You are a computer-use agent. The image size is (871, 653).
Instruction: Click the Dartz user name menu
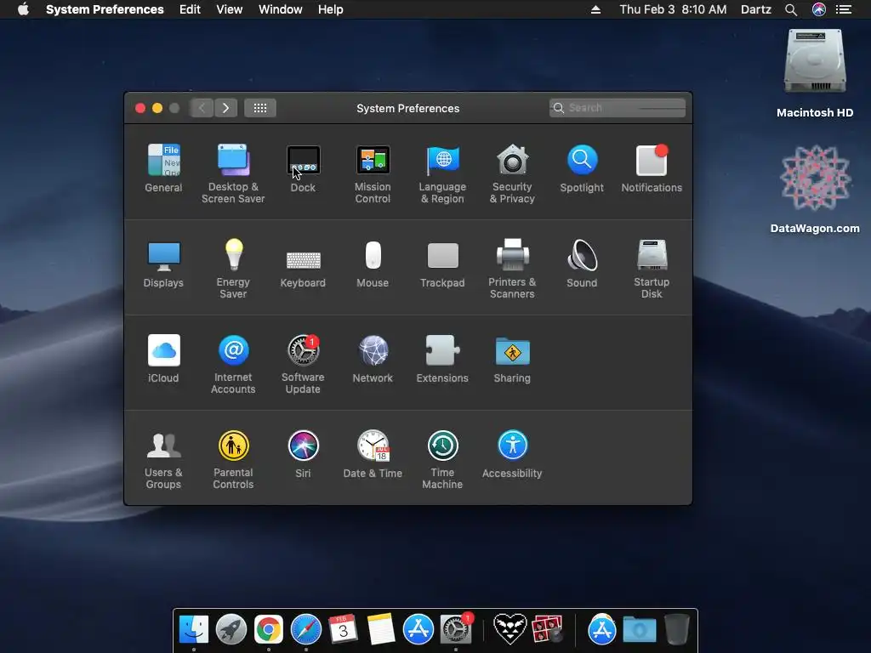tap(756, 9)
